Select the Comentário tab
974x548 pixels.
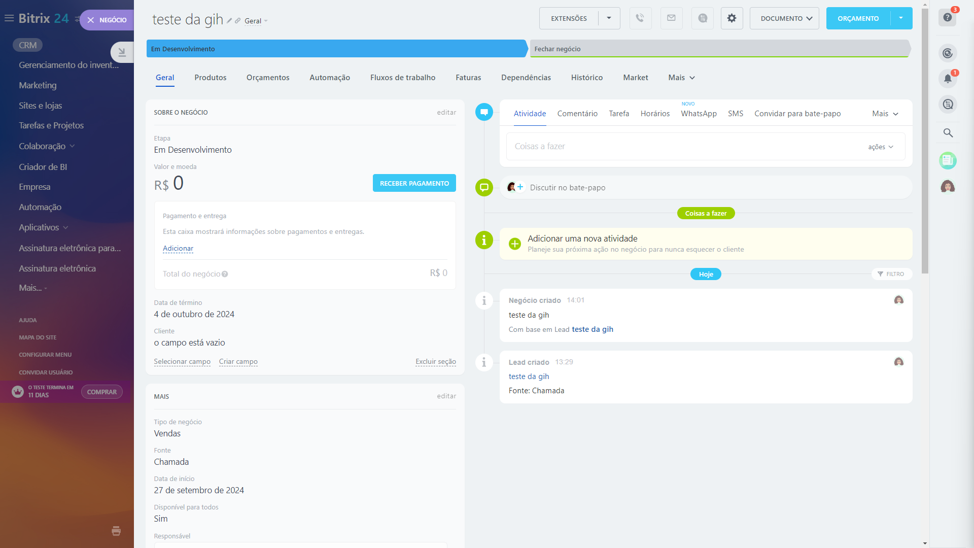point(577,114)
